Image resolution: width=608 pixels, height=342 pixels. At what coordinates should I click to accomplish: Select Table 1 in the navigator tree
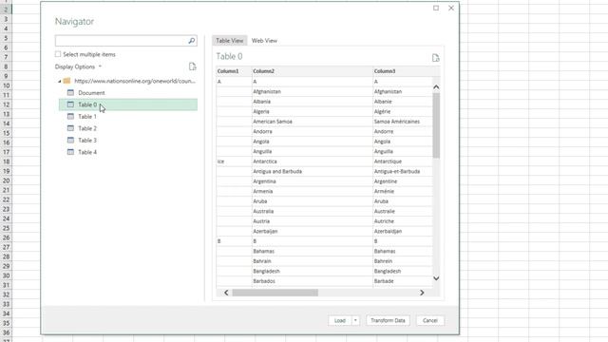(87, 116)
